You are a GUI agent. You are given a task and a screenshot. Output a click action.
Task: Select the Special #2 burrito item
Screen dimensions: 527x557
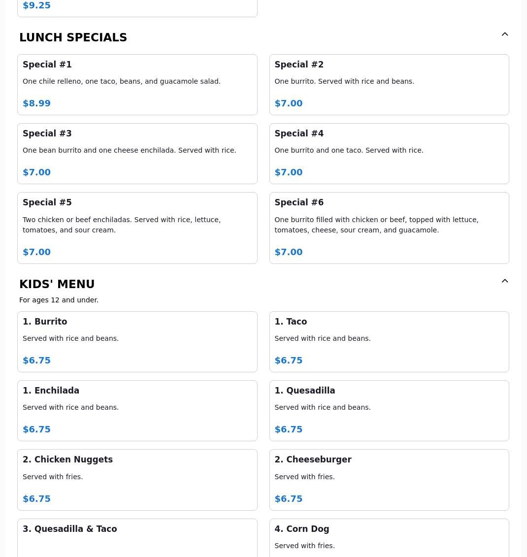389,85
